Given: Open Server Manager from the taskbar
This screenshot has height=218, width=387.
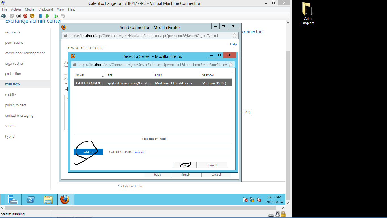Looking at the screenshot, I should 13,200.
